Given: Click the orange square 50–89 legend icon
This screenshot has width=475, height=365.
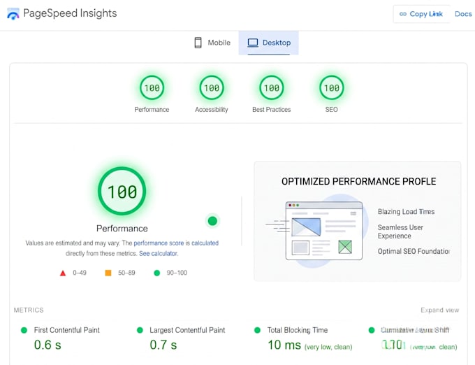Looking at the screenshot, I should click(x=108, y=273).
